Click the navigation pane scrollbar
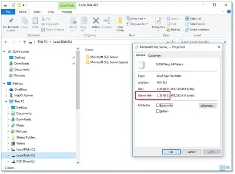 [x=78, y=80]
